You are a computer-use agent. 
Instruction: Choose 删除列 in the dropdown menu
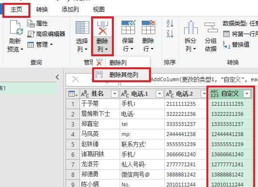point(122,62)
